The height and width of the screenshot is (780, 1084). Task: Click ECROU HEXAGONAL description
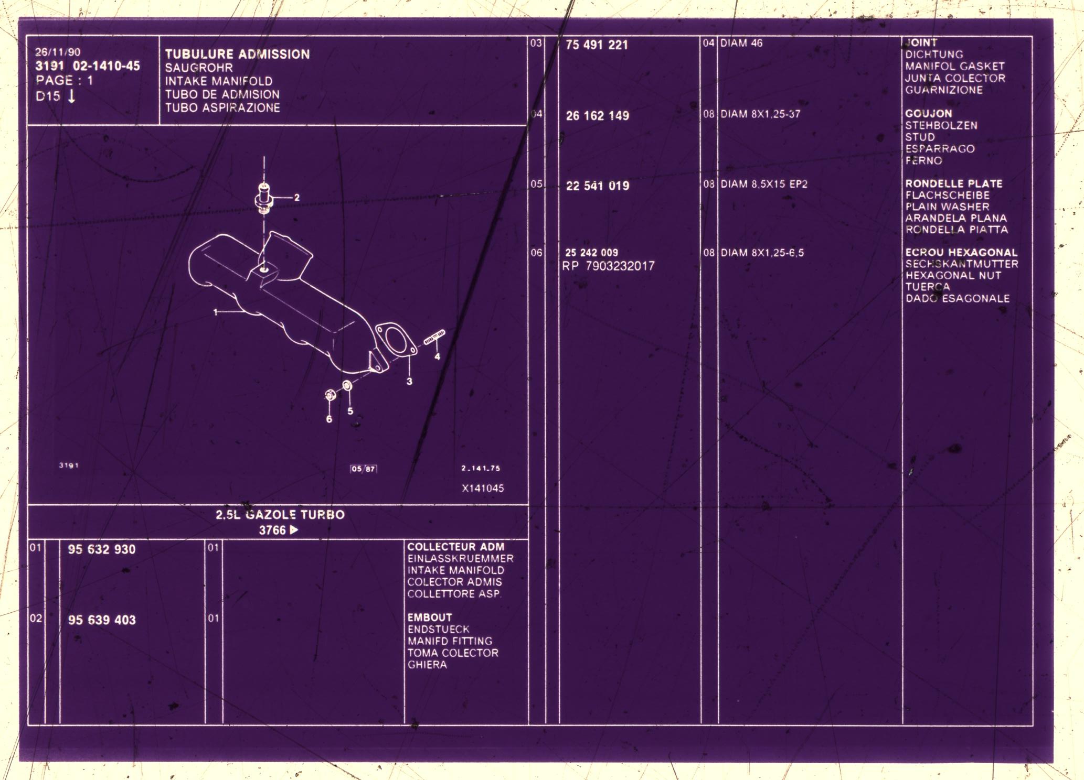(961, 253)
